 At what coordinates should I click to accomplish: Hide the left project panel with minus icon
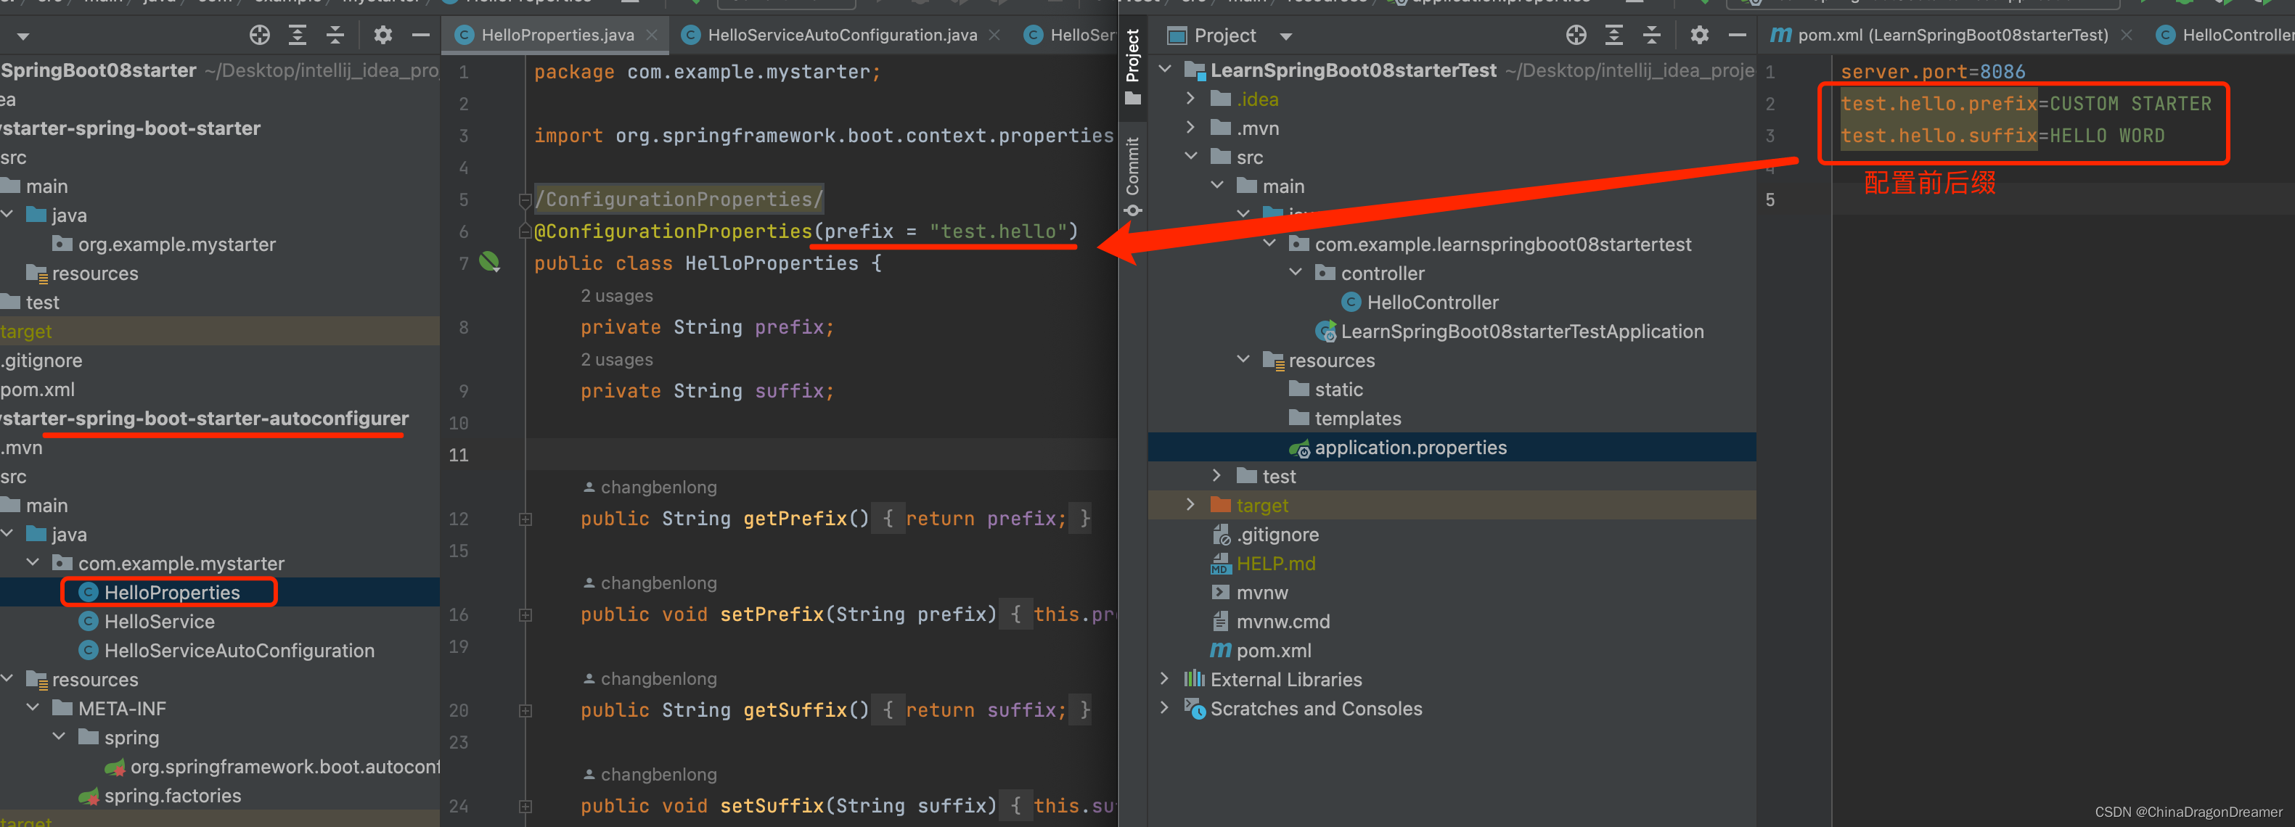point(420,35)
